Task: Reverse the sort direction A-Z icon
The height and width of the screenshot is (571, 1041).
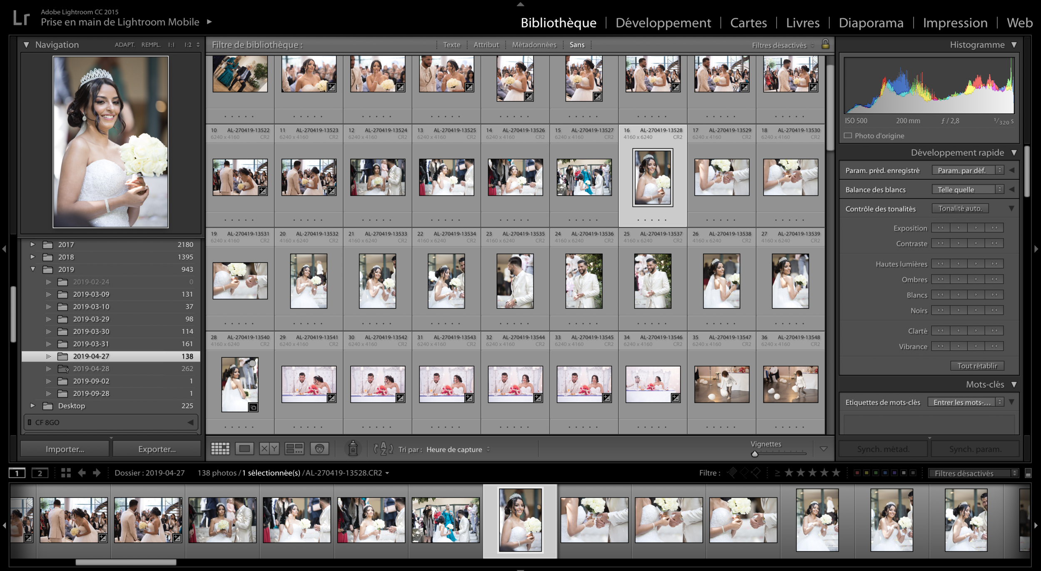Action: [383, 449]
